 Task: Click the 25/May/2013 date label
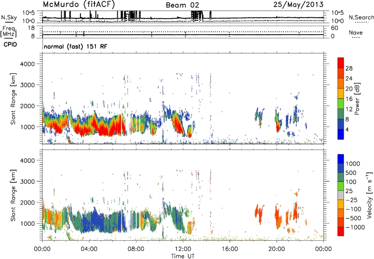click(x=298, y=4)
